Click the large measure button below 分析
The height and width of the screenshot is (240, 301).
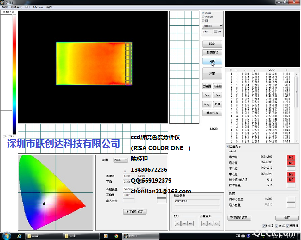point(212,74)
